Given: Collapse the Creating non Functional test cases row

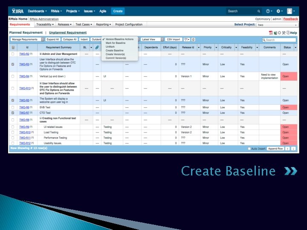Looking at the screenshot, I should [x=41, y=118].
